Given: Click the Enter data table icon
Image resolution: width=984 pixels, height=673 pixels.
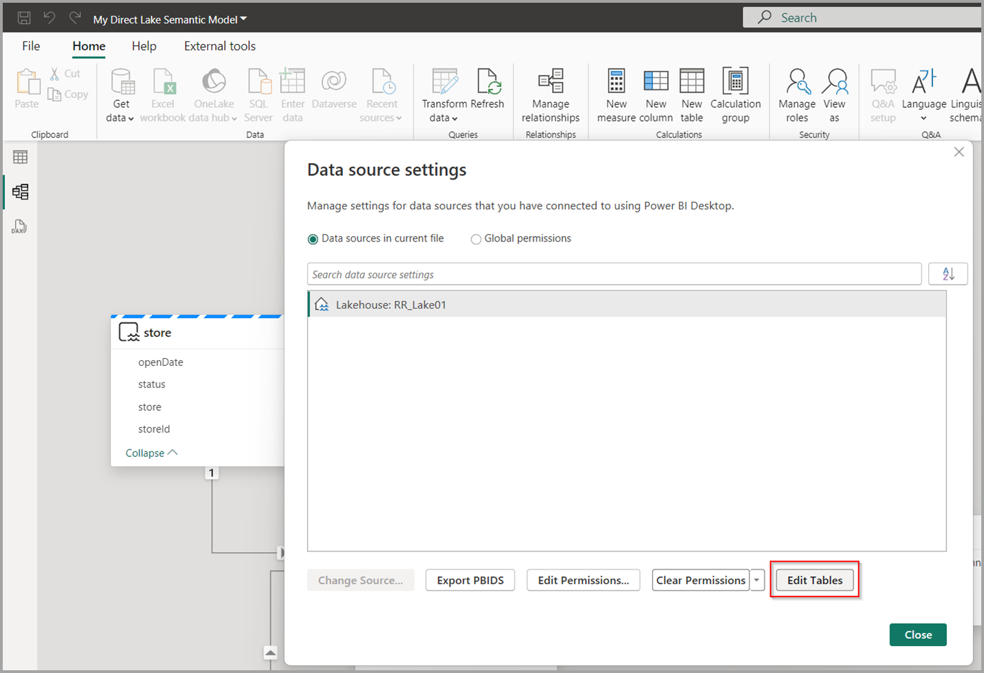Looking at the screenshot, I should coord(293,81).
